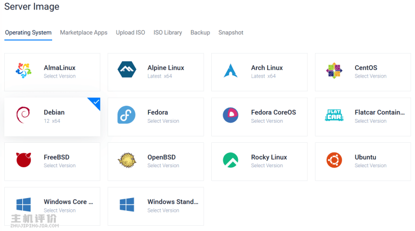Image resolution: width=415 pixels, height=231 pixels.
Task: Click the Windows Standard logo icon
Action: (127, 204)
